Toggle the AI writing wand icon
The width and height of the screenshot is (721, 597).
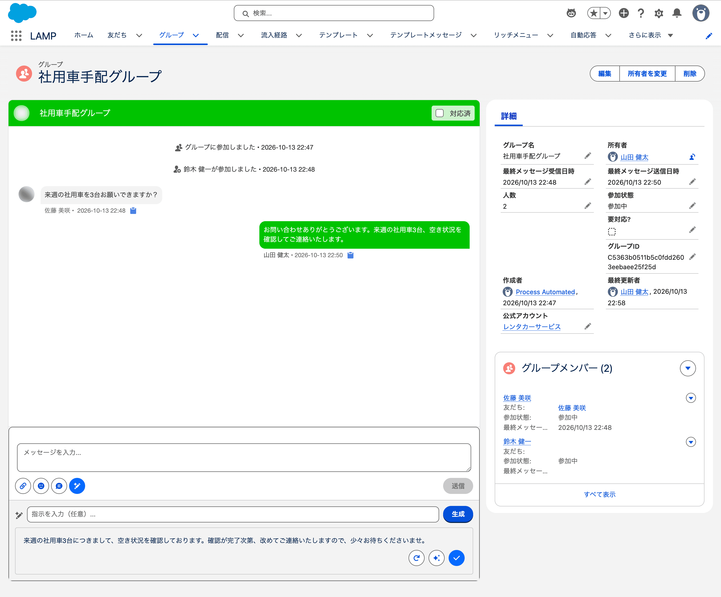point(77,486)
